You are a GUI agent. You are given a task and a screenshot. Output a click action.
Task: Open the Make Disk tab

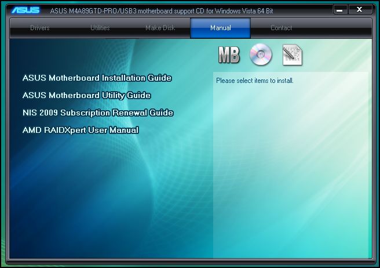pyautogui.click(x=160, y=28)
